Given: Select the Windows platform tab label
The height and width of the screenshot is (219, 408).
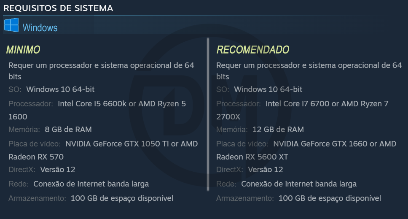Looking at the screenshot, I should [x=40, y=27].
